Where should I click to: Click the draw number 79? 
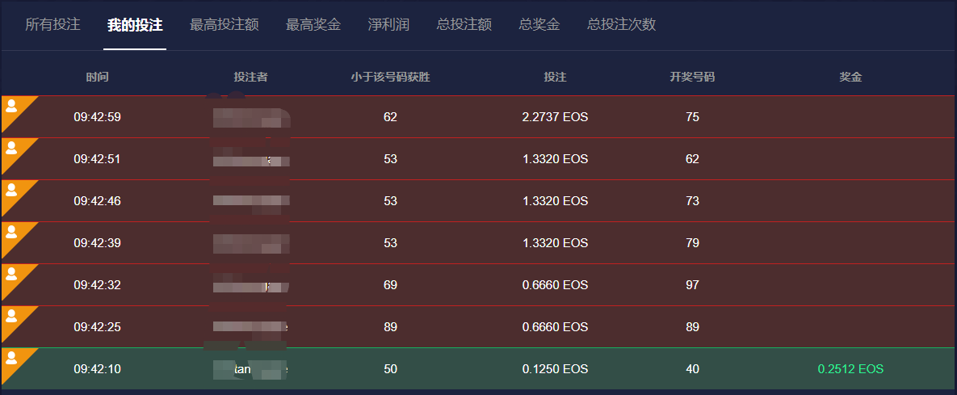692,243
